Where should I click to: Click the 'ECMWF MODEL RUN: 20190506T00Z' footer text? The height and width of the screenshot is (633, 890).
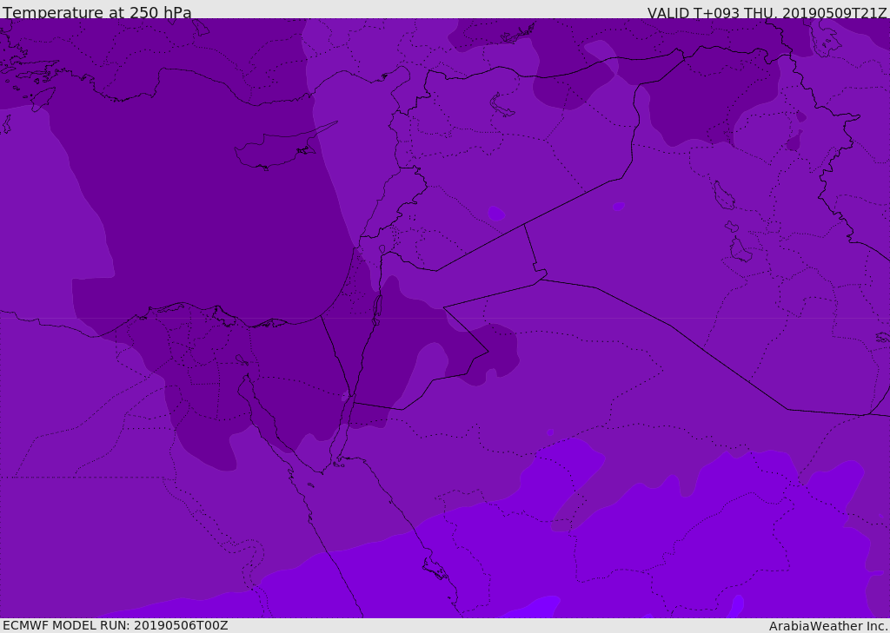click(116, 625)
